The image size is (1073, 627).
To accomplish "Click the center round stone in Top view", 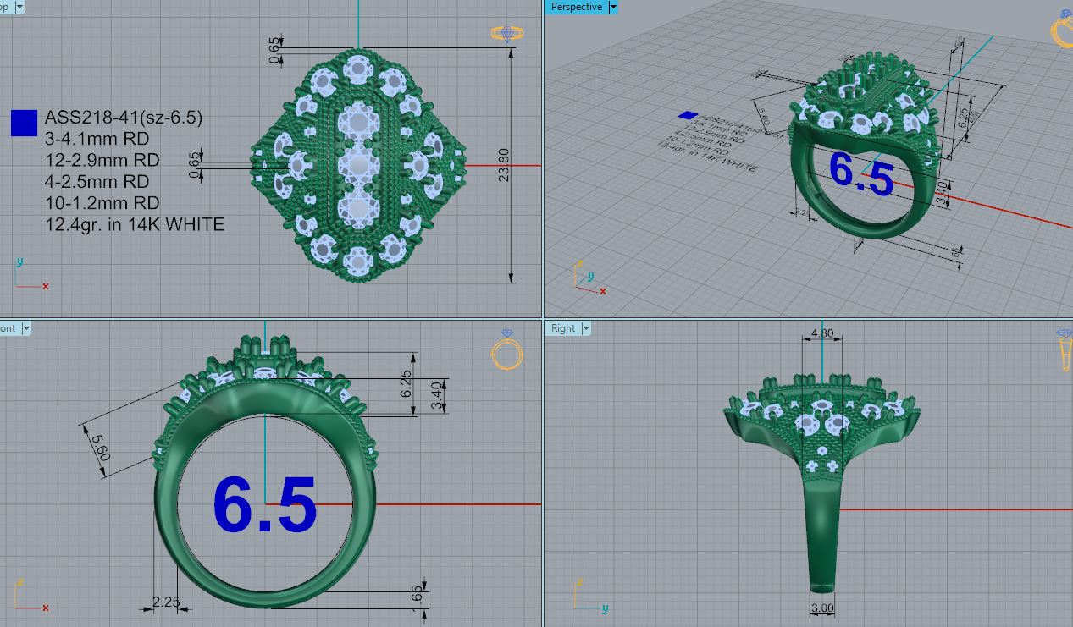I will 358,165.
